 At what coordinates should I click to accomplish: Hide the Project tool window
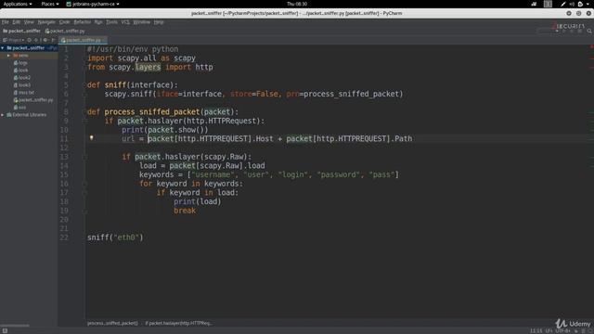point(53,40)
